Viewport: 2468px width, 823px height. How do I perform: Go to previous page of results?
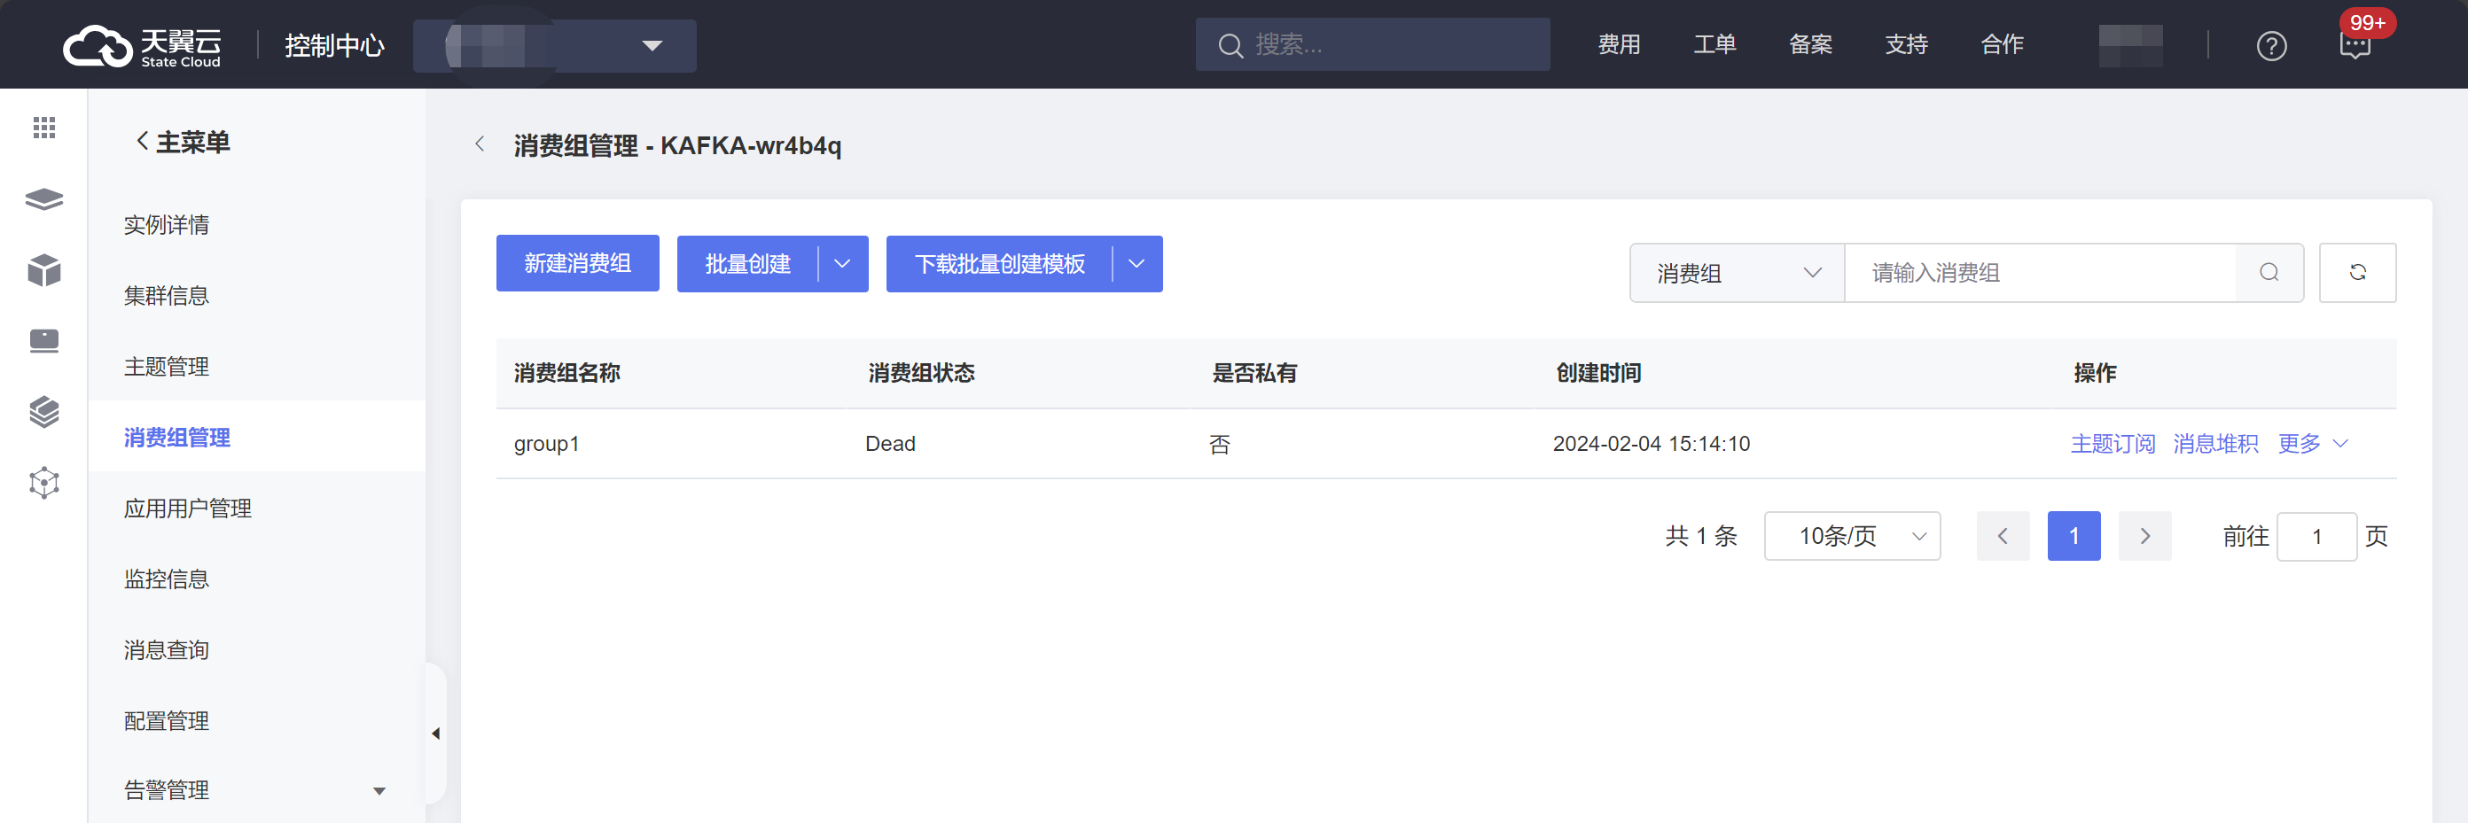tap(2003, 536)
